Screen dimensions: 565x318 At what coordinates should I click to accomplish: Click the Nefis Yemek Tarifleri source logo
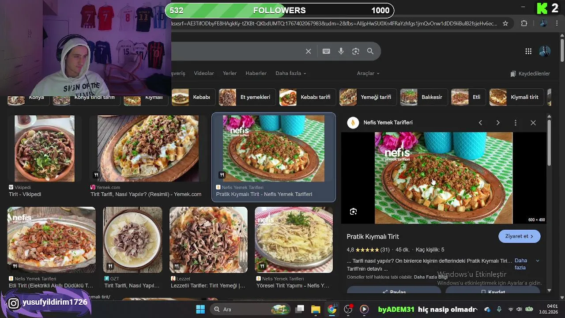[x=353, y=123]
